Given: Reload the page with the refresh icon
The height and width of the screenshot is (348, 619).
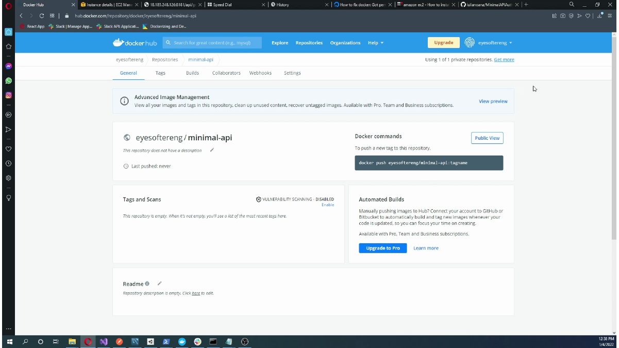Looking at the screenshot, I should [x=42, y=15].
